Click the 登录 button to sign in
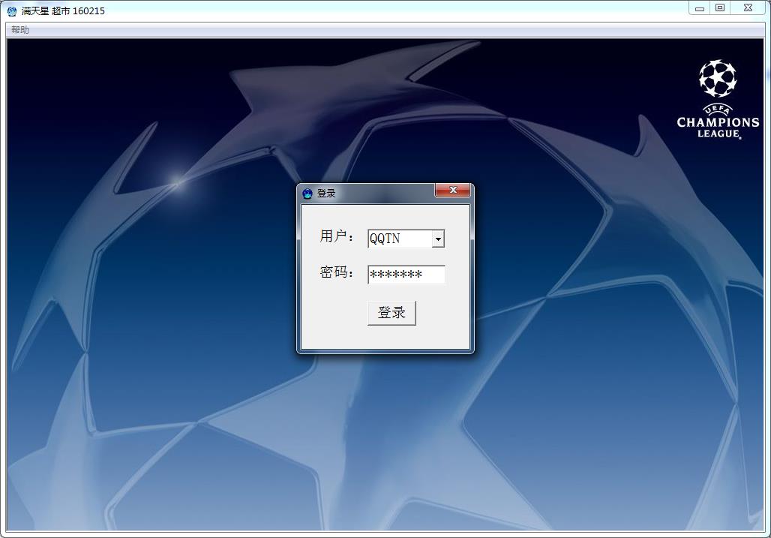Screen dimensions: 771x538 [391, 313]
